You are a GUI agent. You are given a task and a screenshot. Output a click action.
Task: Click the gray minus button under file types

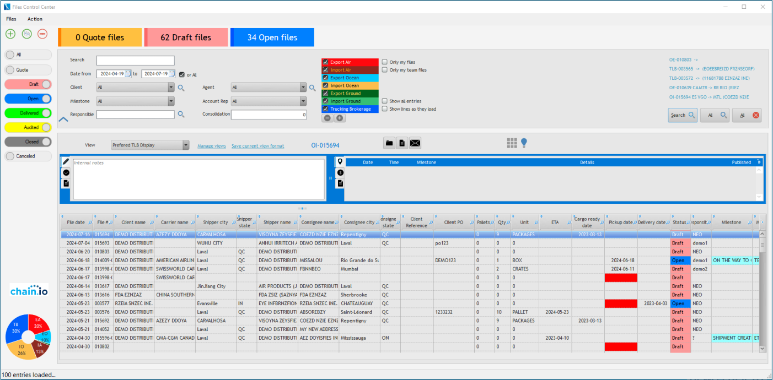pyautogui.click(x=327, y=118)
